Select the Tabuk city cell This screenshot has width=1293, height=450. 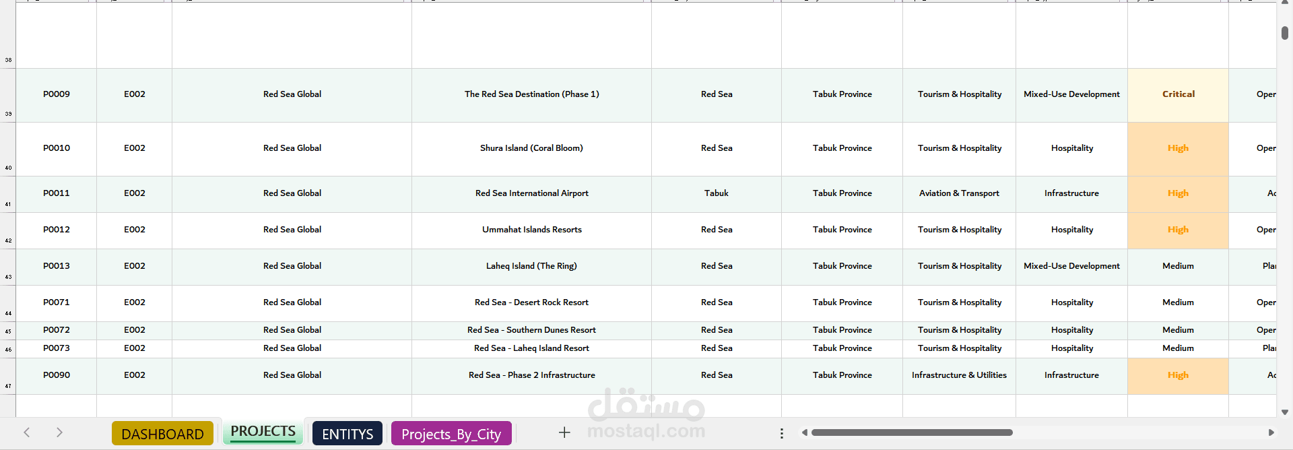coord(717,194)
